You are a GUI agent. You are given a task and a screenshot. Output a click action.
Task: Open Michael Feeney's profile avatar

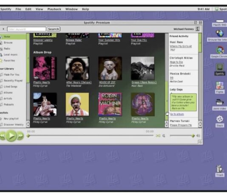click(x=198, y=29)
